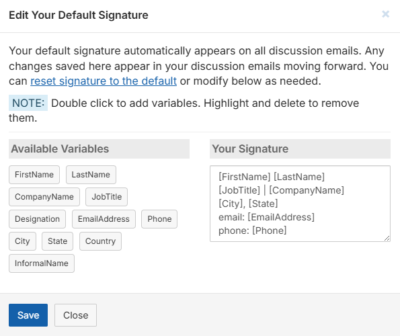400x336 pixels.
Task: Place cursor on the [FirstName] [LastName] line
Action: 272,177
